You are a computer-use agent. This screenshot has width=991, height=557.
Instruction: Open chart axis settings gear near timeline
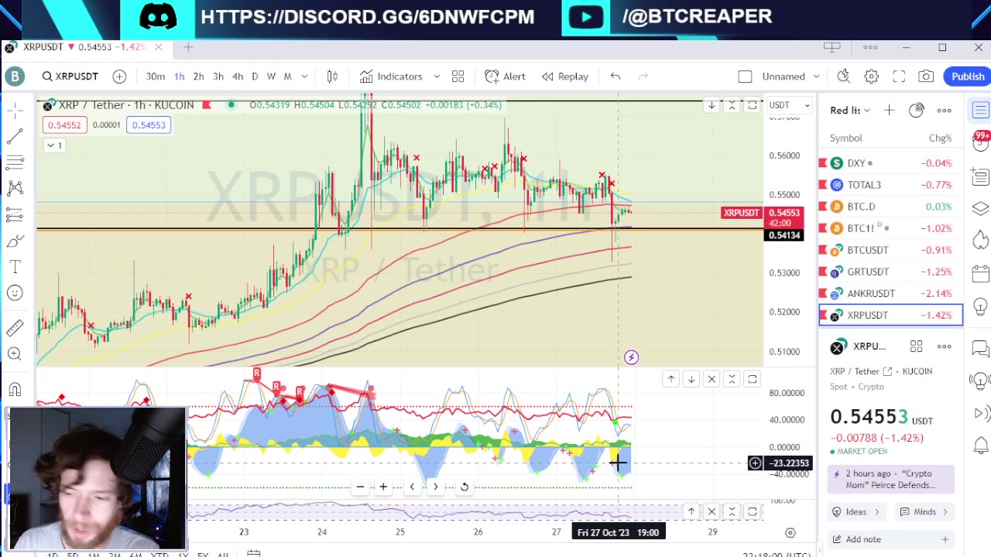pyautogui.click(x=790, y=532)
